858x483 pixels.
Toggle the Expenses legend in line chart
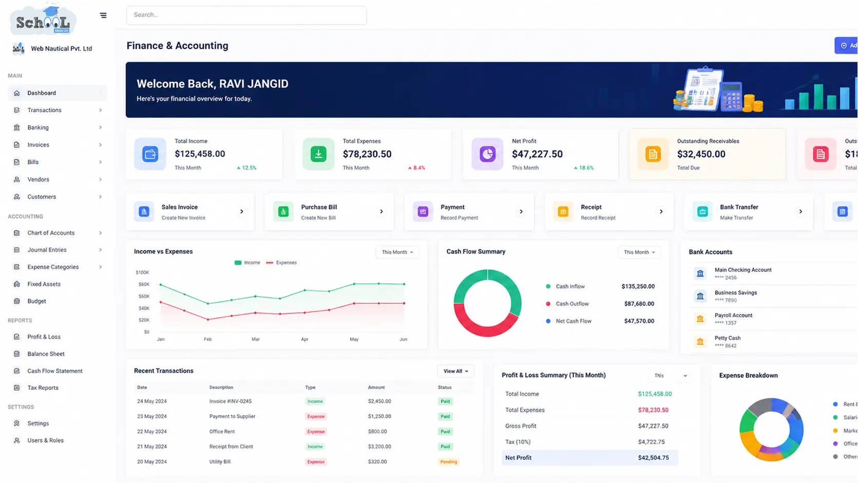tap(281, 263)
